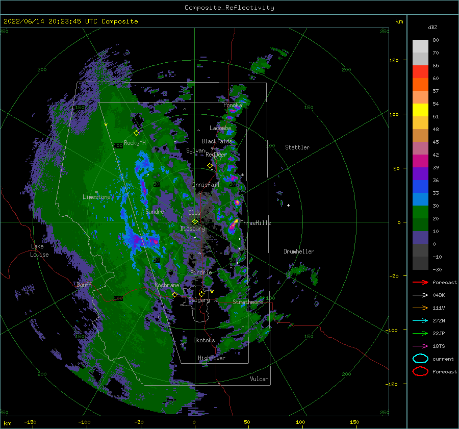
Task: Click the 18TS legend label
Action: tap(439, 346)
